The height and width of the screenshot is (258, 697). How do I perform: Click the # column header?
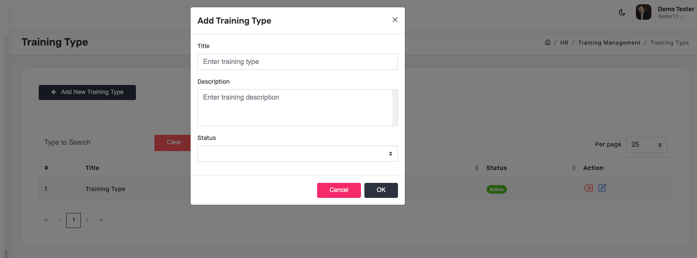point(46,168)
